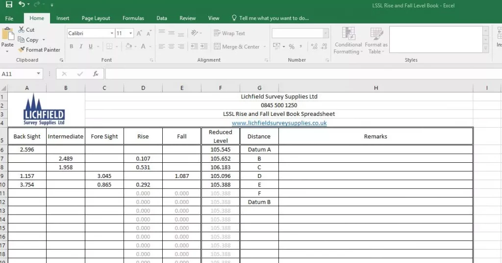The width and height of the screenshot is (502, 263).
Task: Click the Fill Color bucket
Action: (129, 46)
